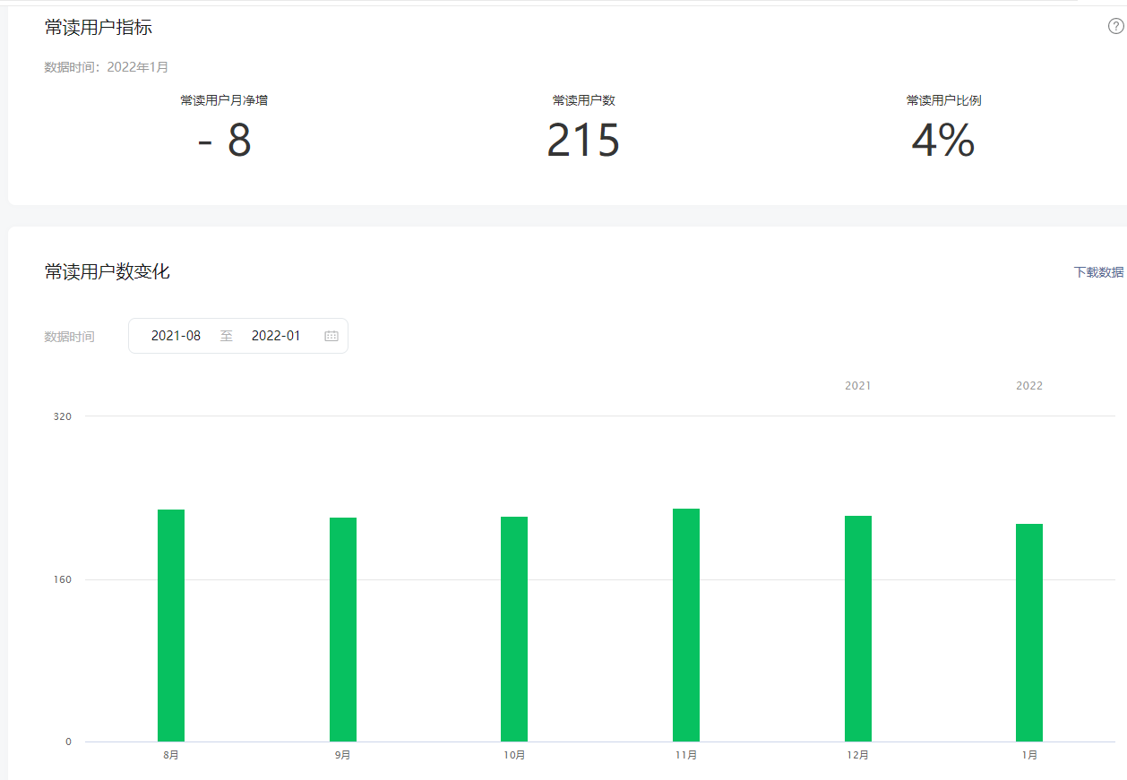Viewport: 1127px width, 780px height.
Task: Click the 11月 x-axis label
Action: pyautogui.click(x=686, y=756)
